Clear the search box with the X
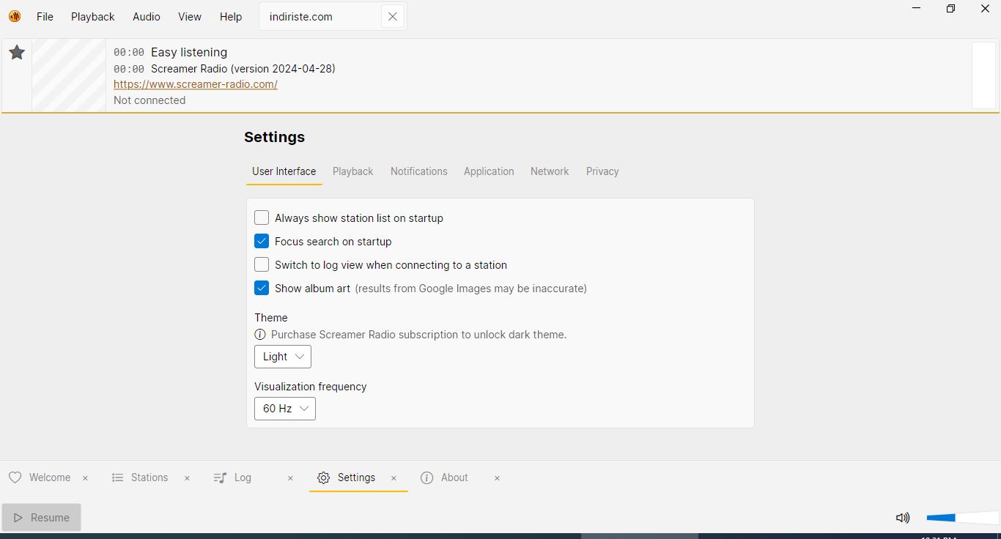Screen dimensions: 1001x539 pyautogui.click(x=393, y=17)
